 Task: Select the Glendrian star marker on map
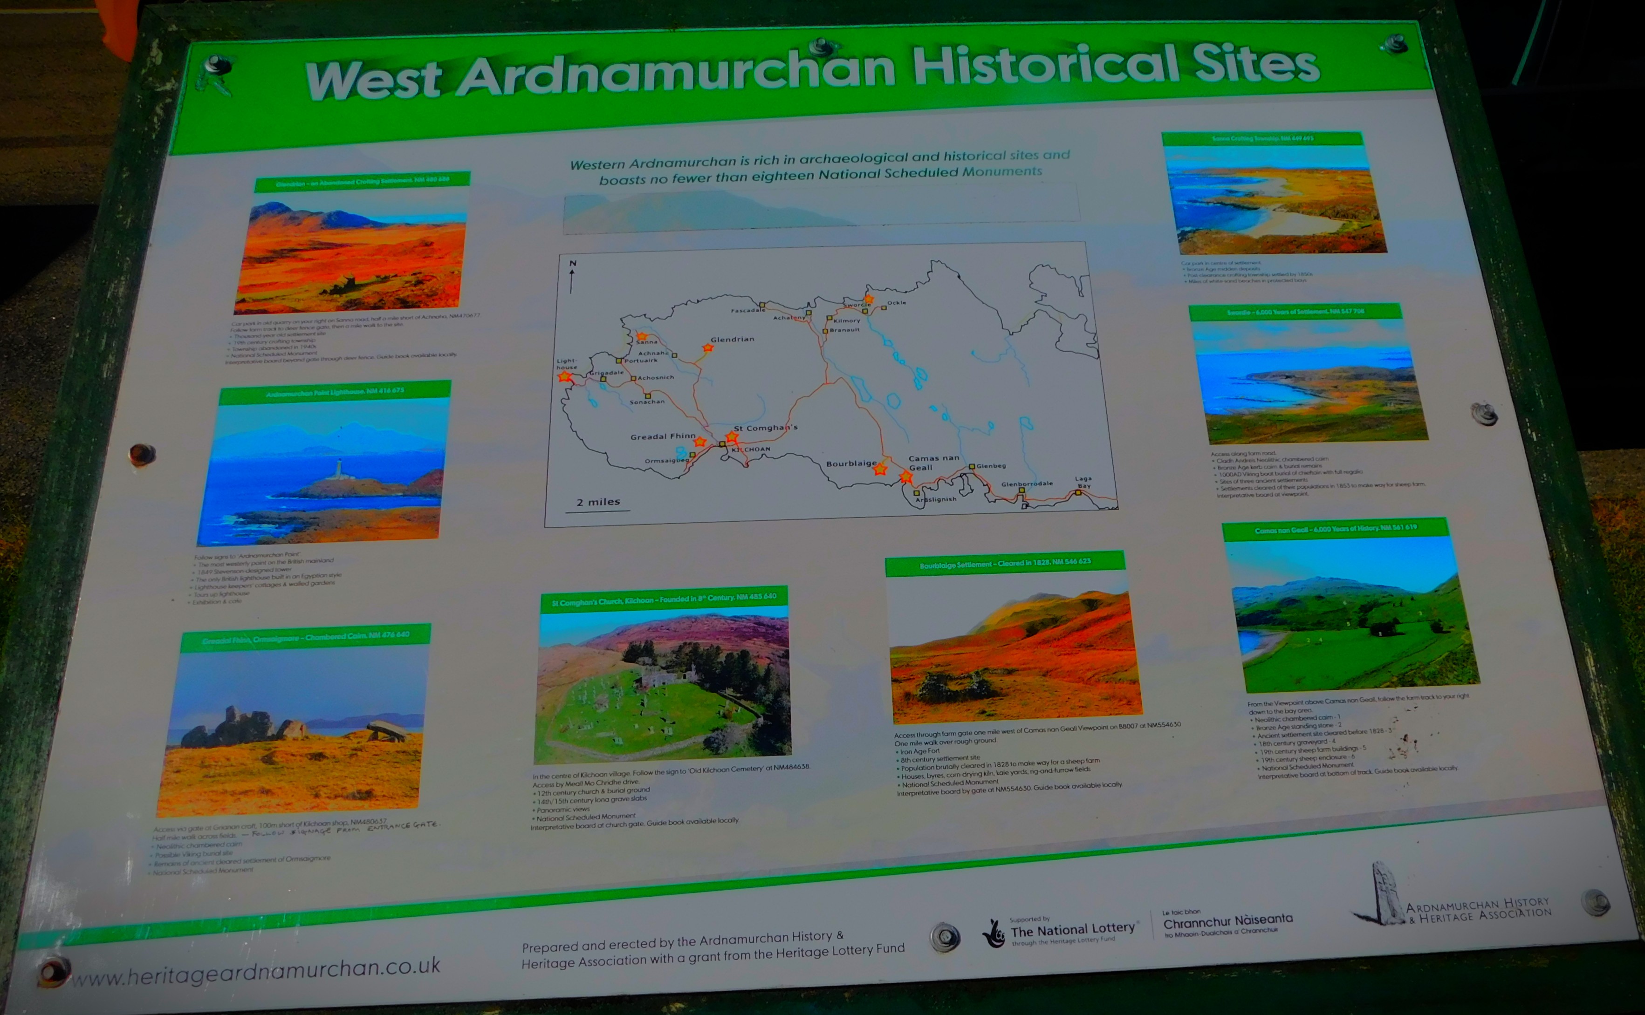tap(708, 348)
